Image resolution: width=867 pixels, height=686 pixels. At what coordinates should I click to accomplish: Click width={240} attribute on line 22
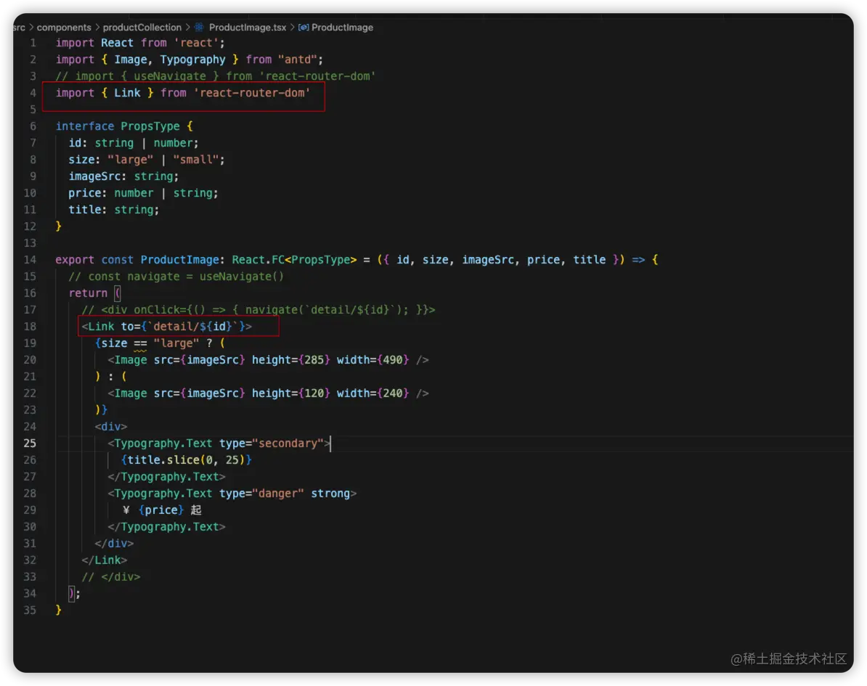(x=373, y=393)
